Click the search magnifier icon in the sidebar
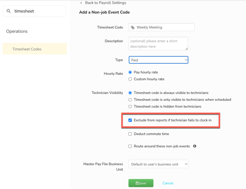This screenshot has height=189, width=246. tap(9, 11)
